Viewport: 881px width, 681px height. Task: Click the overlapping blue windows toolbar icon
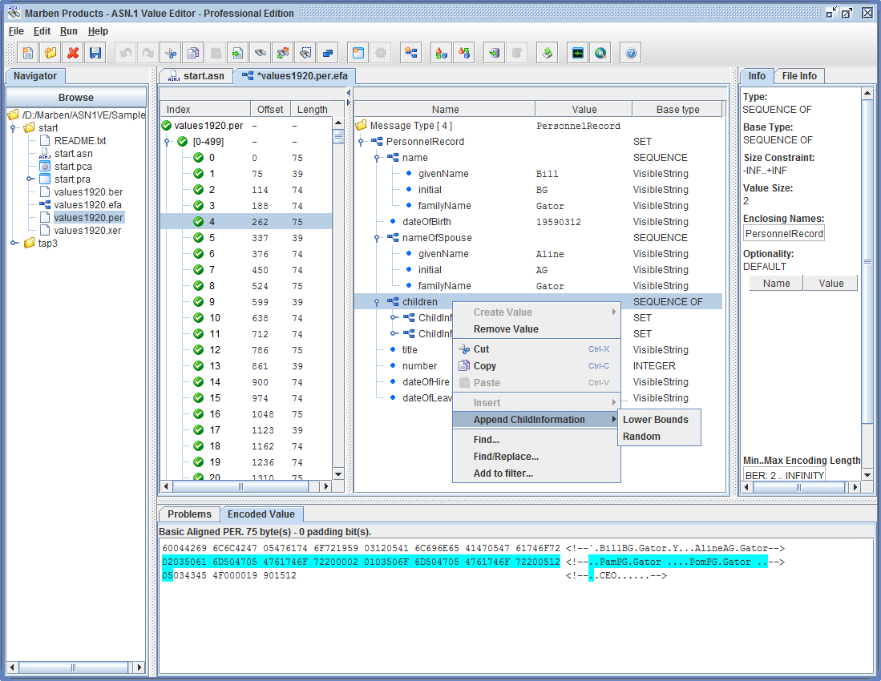click(328, 53)
